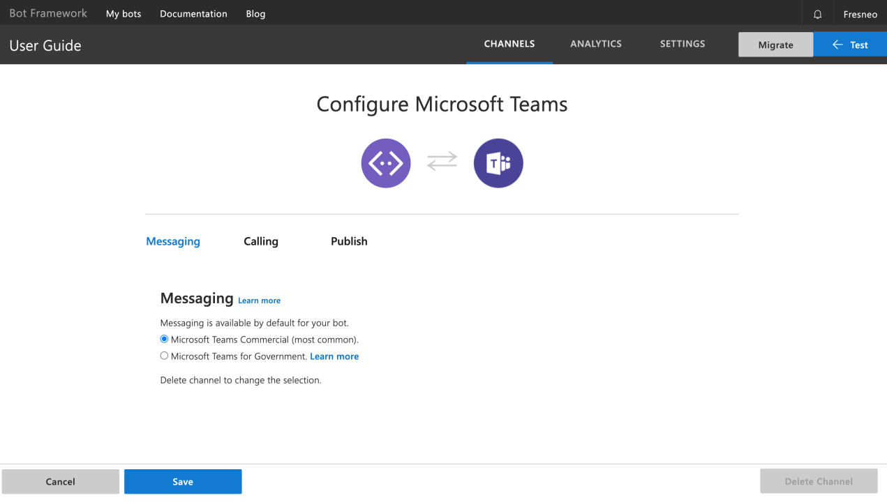This screenshot has width=887, height=502.
Task: Click Learn more beside the Messaging heading
Action: (x=259, y=301)
